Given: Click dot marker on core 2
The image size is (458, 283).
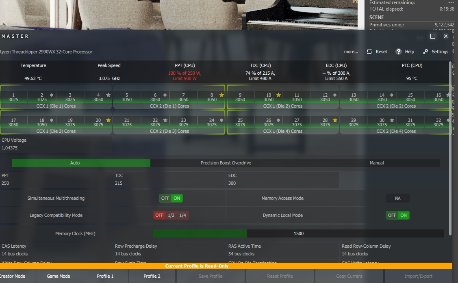Looking at the screenshot, I should [51, 95].
